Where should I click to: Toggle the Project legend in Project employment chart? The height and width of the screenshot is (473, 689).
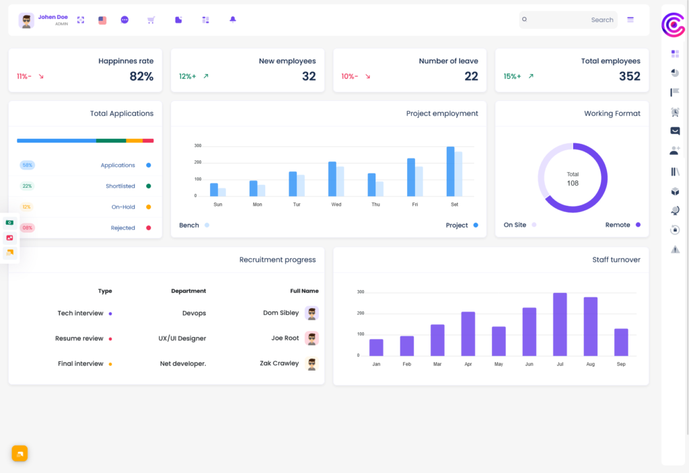(x=464, y=225)
